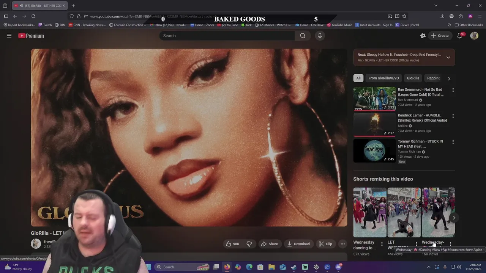
Task: Click the Windows taskbar search box
Action: 182,267
